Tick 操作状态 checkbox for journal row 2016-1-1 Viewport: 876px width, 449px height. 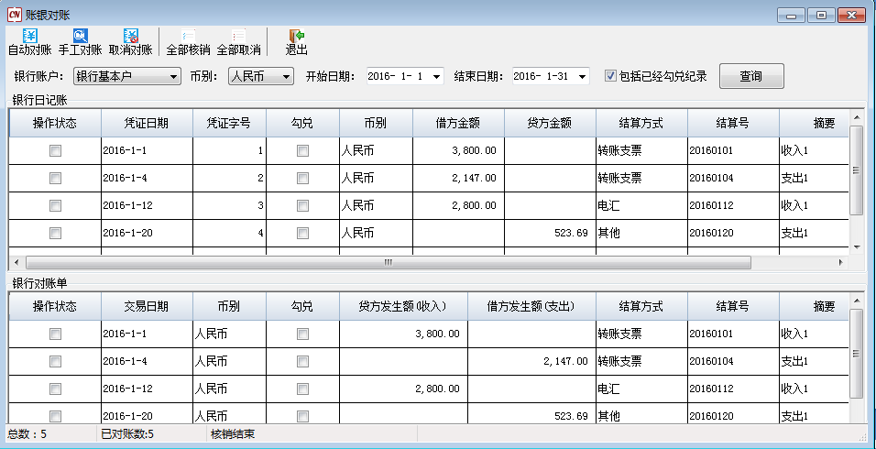[x=55, y=150]
